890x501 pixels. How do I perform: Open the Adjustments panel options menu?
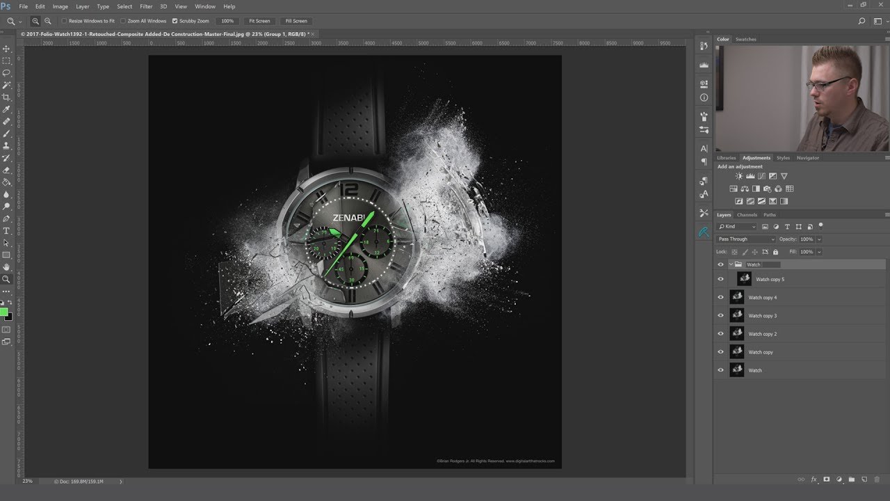(x=886, y=158)
